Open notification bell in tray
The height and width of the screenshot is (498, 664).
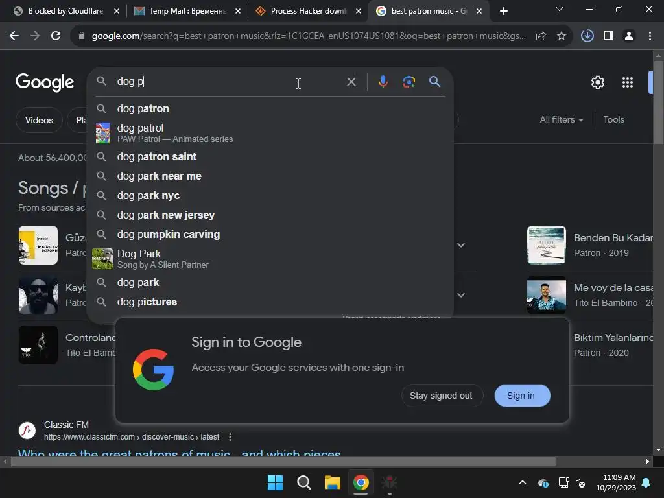646,482
